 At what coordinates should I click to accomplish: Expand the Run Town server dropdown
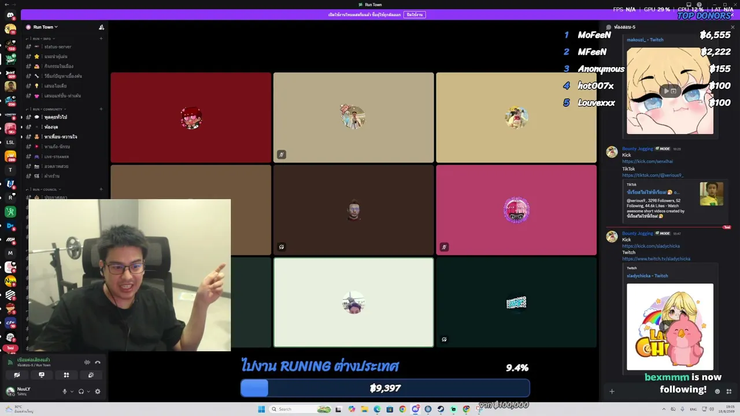coord(45,27)
